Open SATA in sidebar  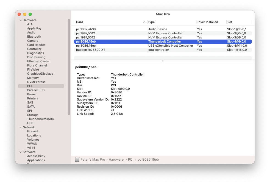[x=31, y=107]
